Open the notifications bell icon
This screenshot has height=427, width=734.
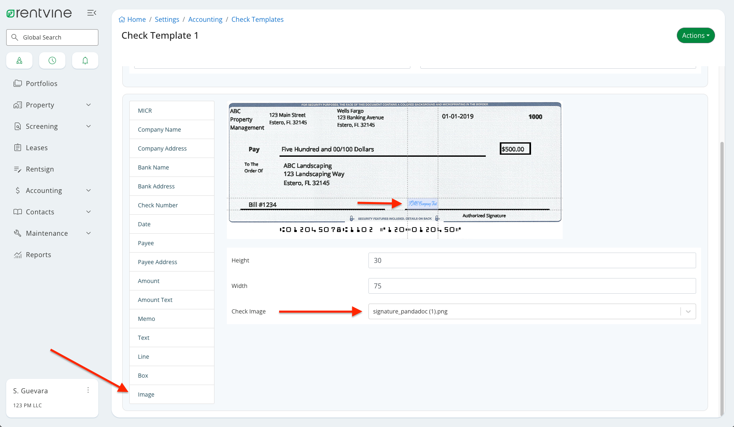85,60
